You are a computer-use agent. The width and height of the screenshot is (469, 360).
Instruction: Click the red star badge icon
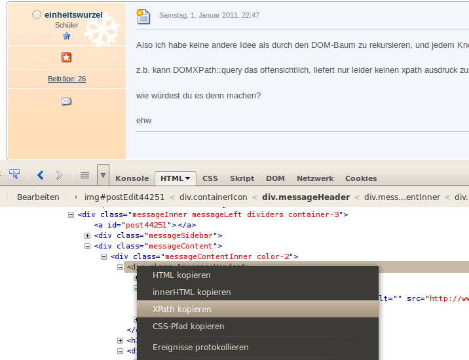pos(66,58)
